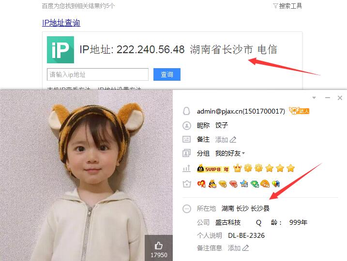
Task: Click 添加 next to 备注
Action: (222, 140)
